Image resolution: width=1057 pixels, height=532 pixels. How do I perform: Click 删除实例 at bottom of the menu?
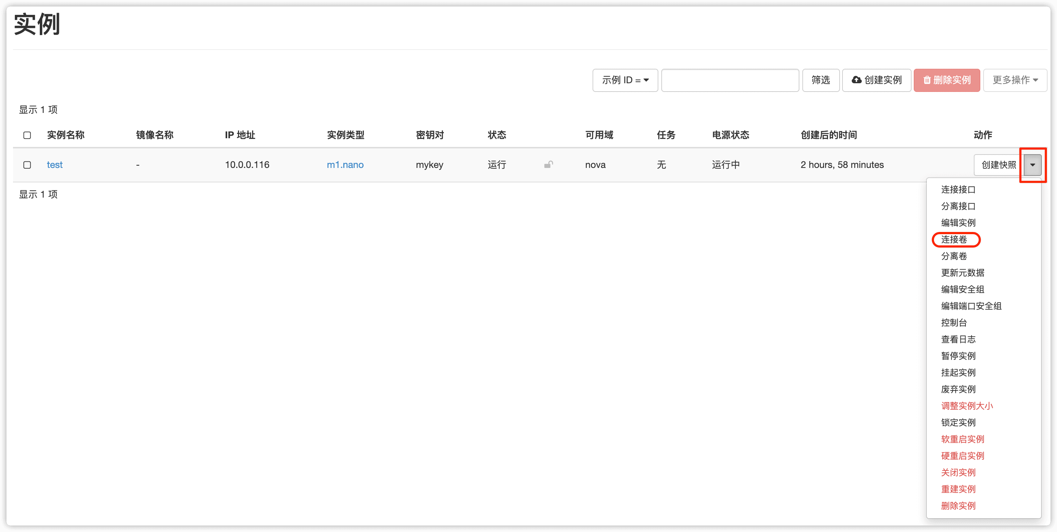click(958, 506)
